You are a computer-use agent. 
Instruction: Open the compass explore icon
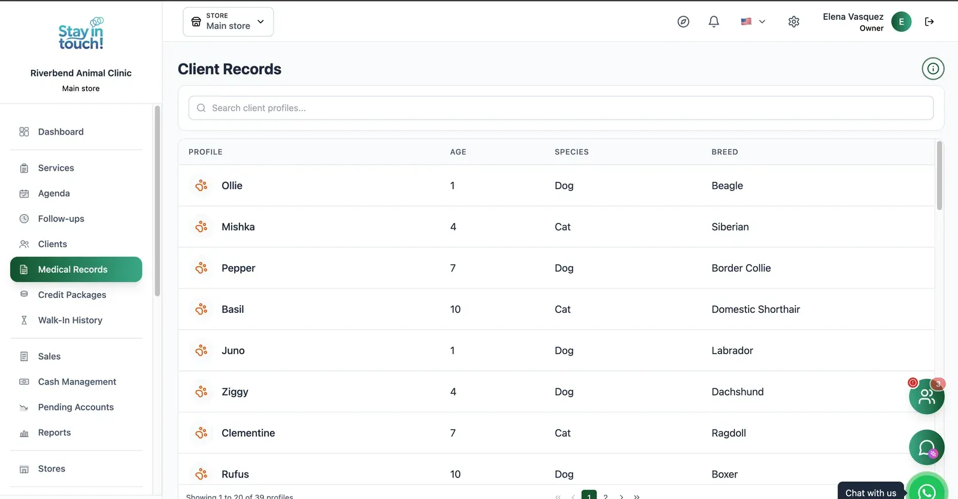[x=683, y=22]
